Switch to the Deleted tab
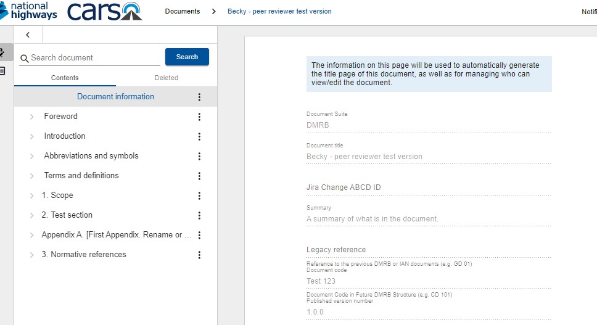This screenshot has height=325, width=597. tap(166, 78)
